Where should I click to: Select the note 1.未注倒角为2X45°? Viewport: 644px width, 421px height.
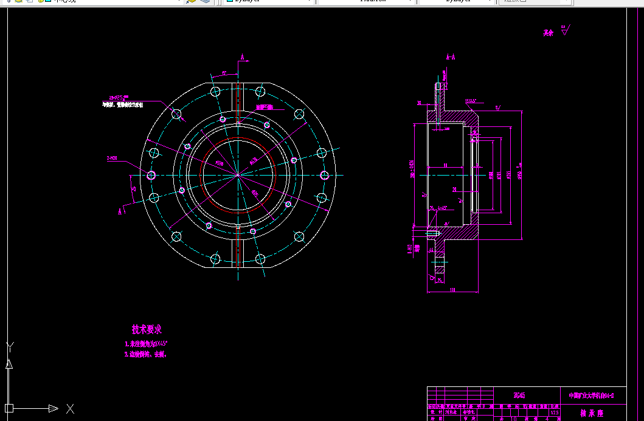(x=146, y=344)
